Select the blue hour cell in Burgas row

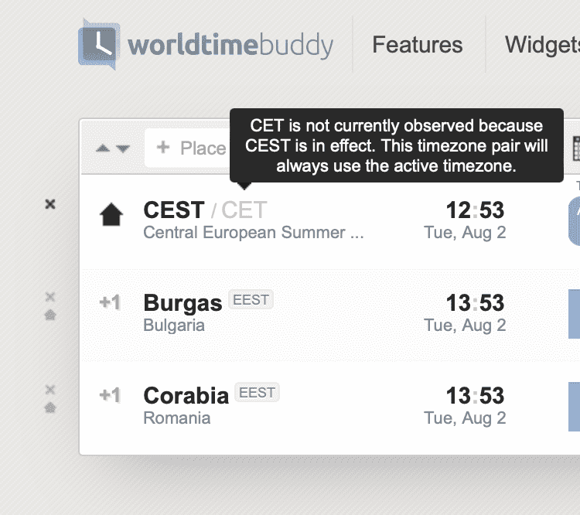tap(574, 313)
